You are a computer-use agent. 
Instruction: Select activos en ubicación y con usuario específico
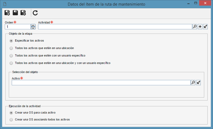pyautogui.click(x=11, y=63)
